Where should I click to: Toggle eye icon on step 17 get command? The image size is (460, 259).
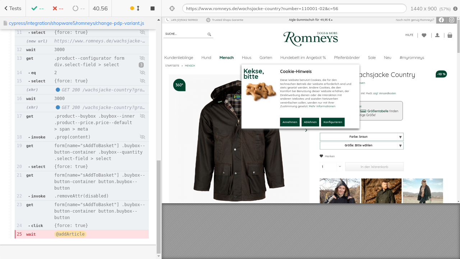(142, 116)
